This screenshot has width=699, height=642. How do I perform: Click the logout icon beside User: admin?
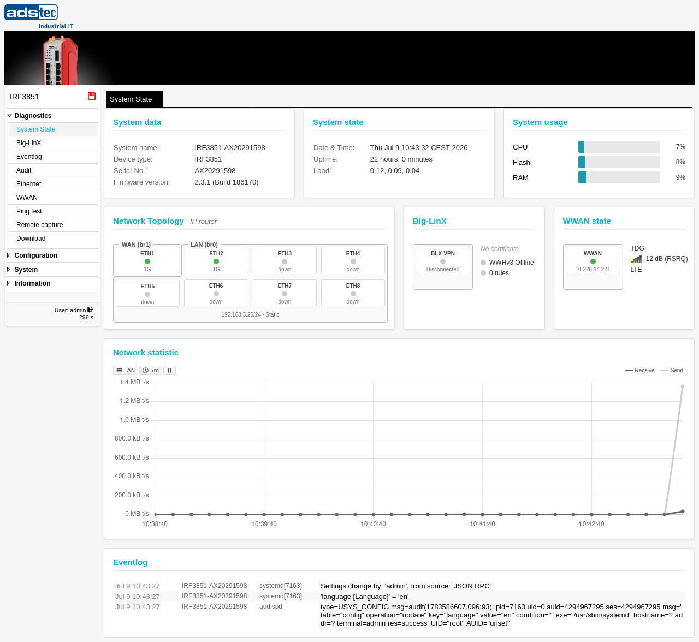point(90,310)
